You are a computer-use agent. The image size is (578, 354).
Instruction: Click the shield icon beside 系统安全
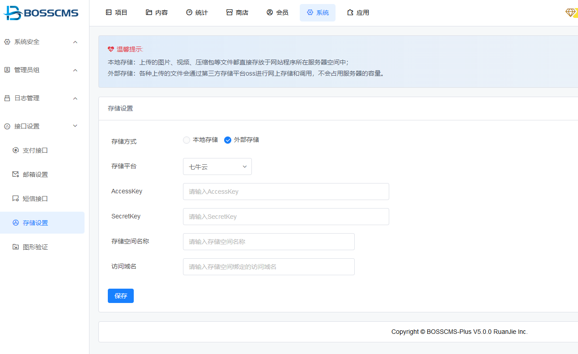[x=7, y=42]
